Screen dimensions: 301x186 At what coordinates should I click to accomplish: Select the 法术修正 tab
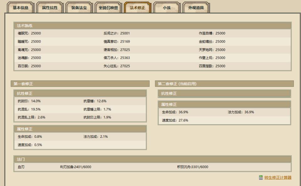(137, 8)
